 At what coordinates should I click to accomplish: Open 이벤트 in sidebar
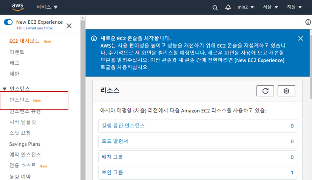pos(17,52)
